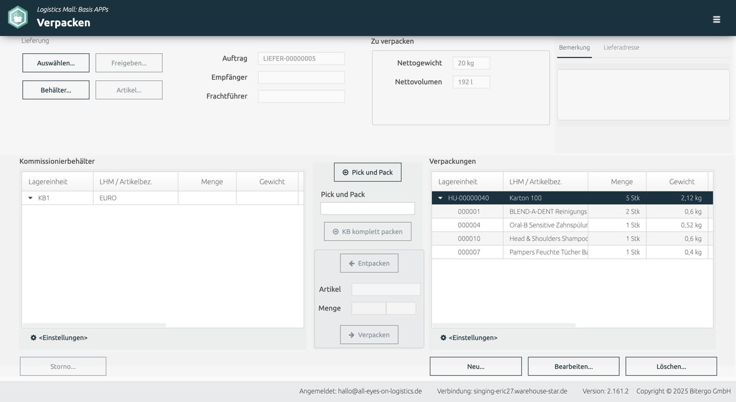Click the Neu... button

tap(475, 366)
